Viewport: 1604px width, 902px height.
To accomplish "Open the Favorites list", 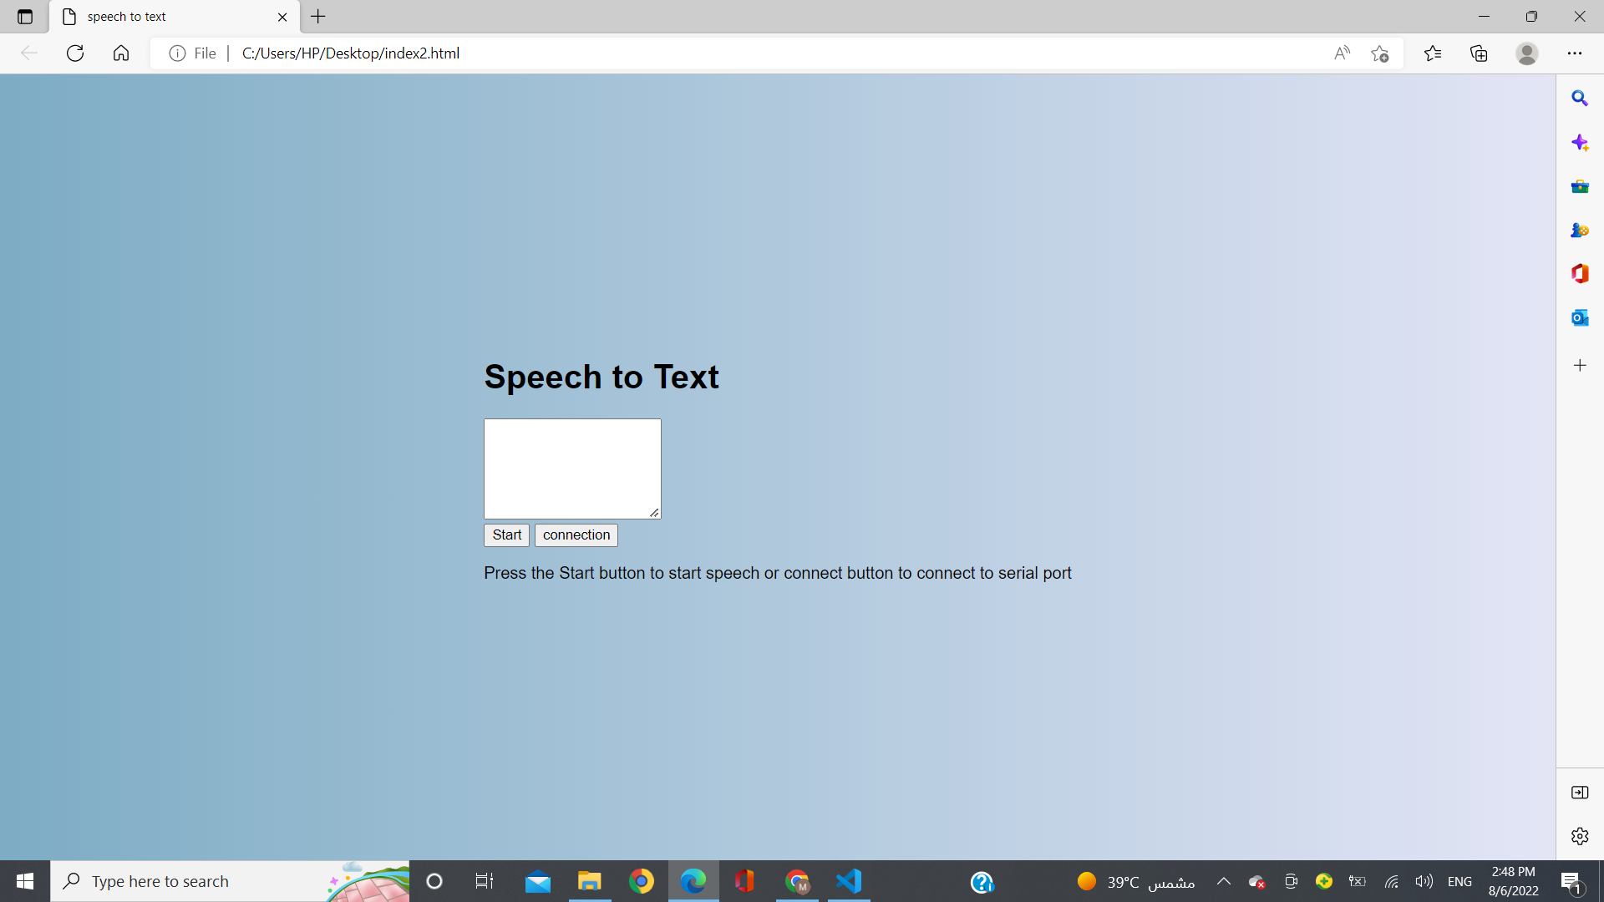I will (1433, 53).
